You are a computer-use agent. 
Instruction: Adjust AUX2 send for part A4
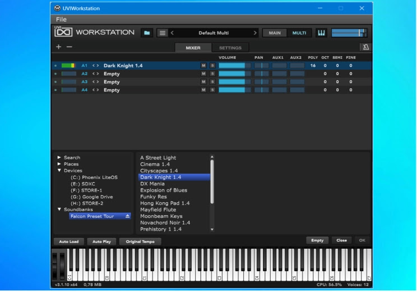(297, 90)
